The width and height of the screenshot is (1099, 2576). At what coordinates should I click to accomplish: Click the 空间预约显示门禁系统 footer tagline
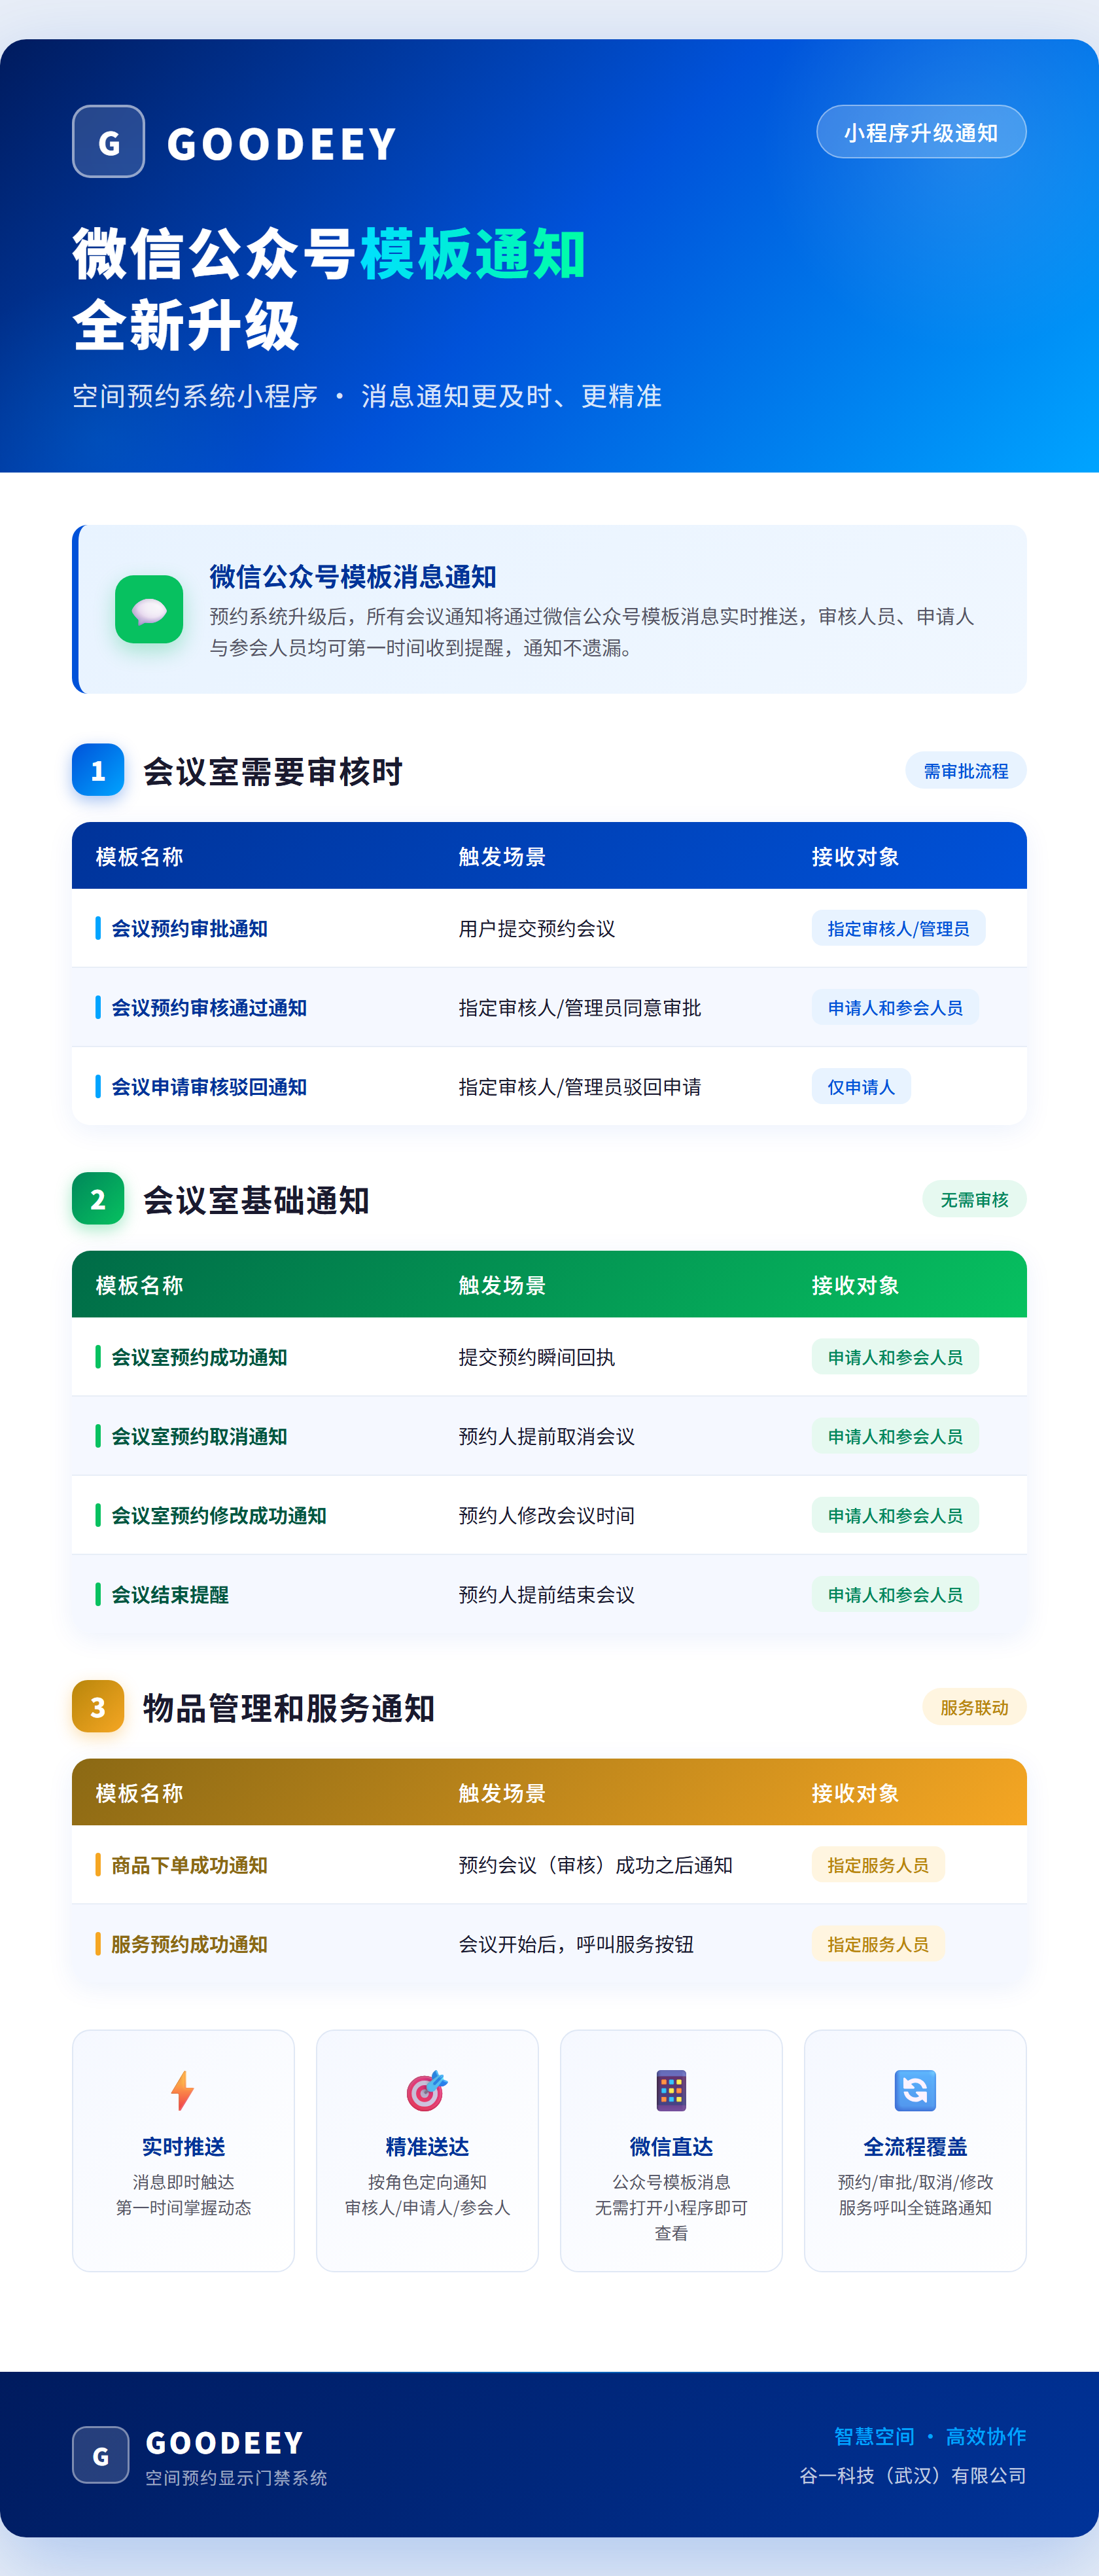coord(235,2477)
